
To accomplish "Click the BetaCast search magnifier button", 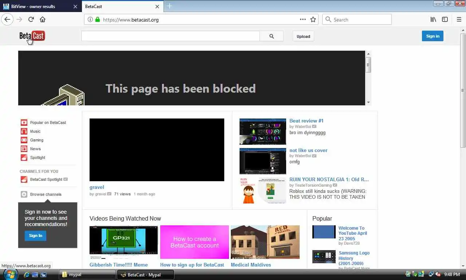I will (272, 36).
